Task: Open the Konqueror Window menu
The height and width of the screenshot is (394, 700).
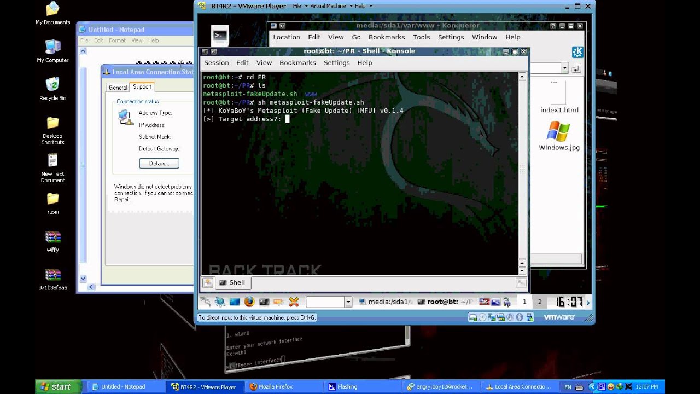Action: [485, 37]
